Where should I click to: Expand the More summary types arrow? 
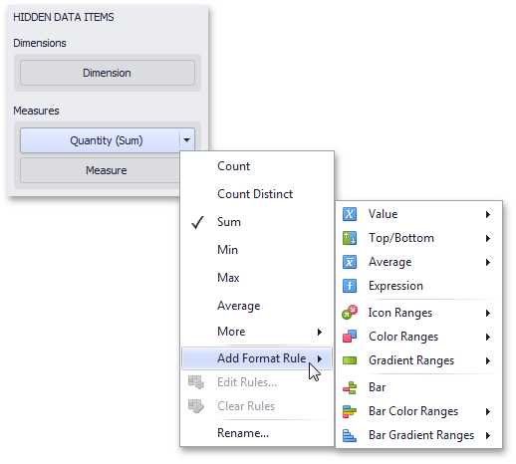coord(320,332)
